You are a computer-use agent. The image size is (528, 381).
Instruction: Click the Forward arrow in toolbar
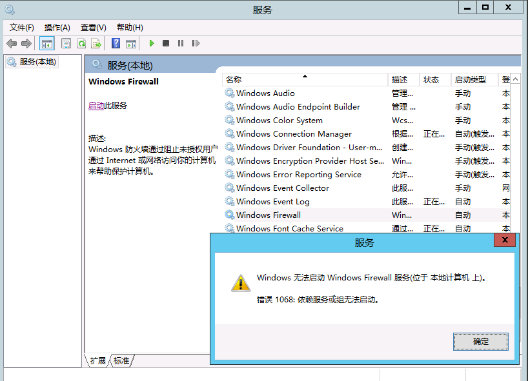[x=26, y=43]
